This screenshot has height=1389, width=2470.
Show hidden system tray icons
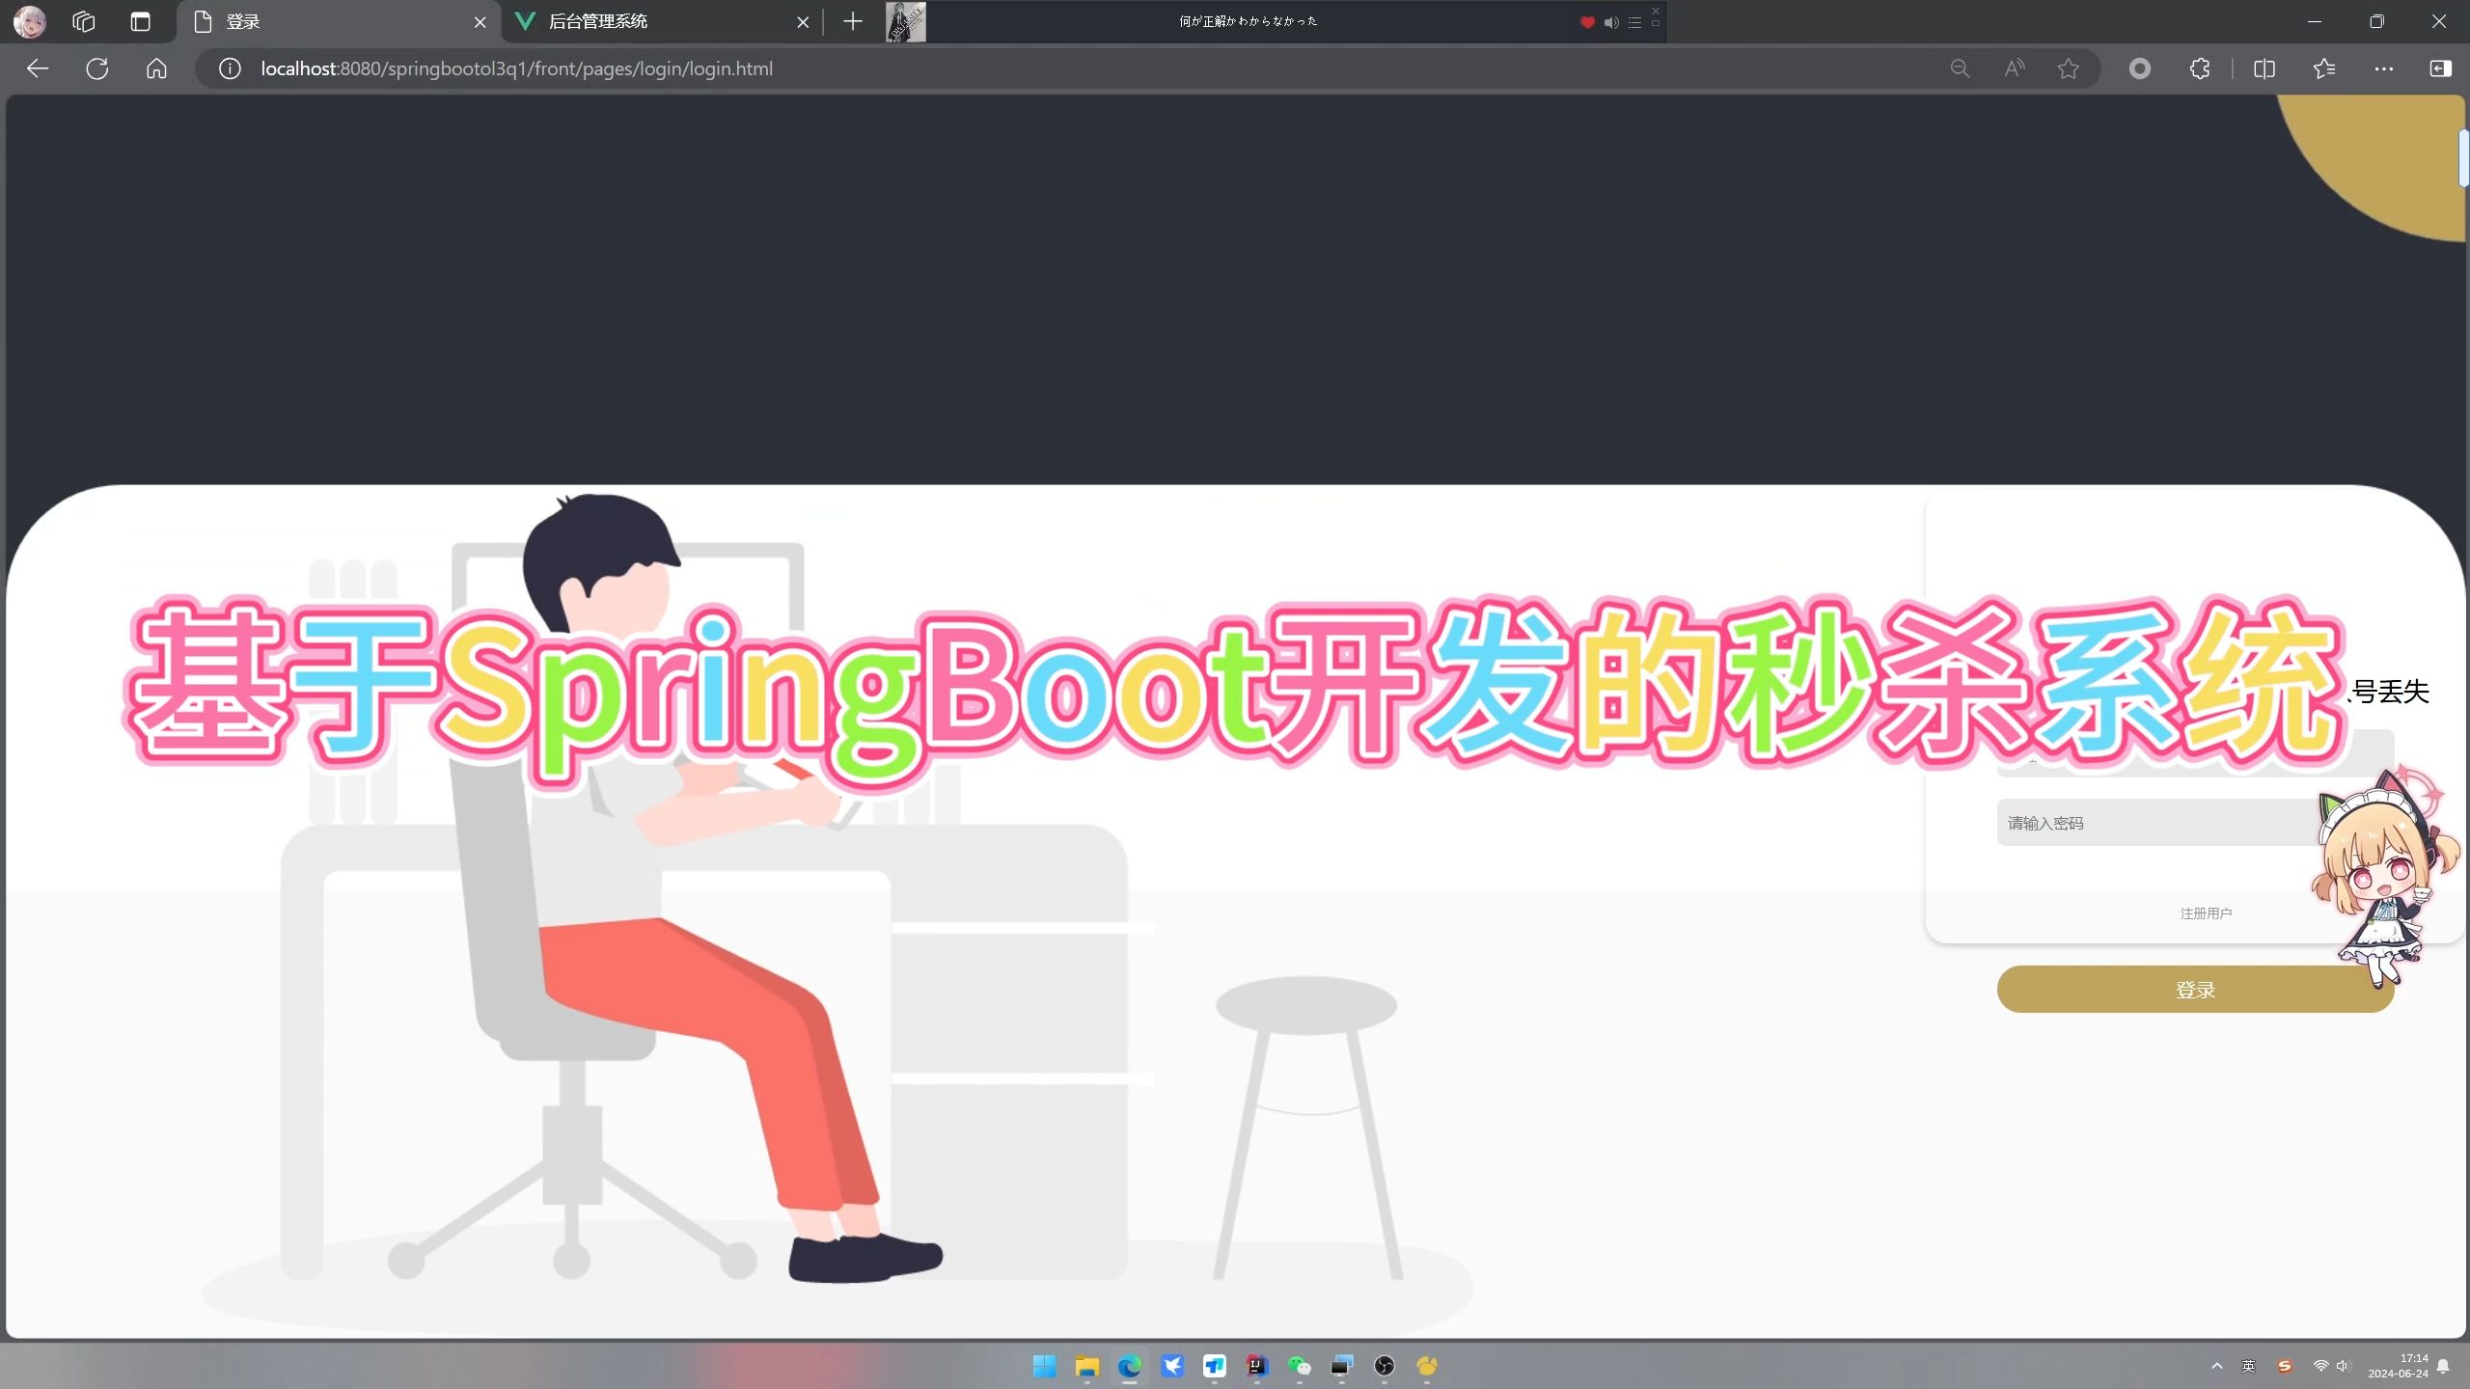coord(2217,1366)
